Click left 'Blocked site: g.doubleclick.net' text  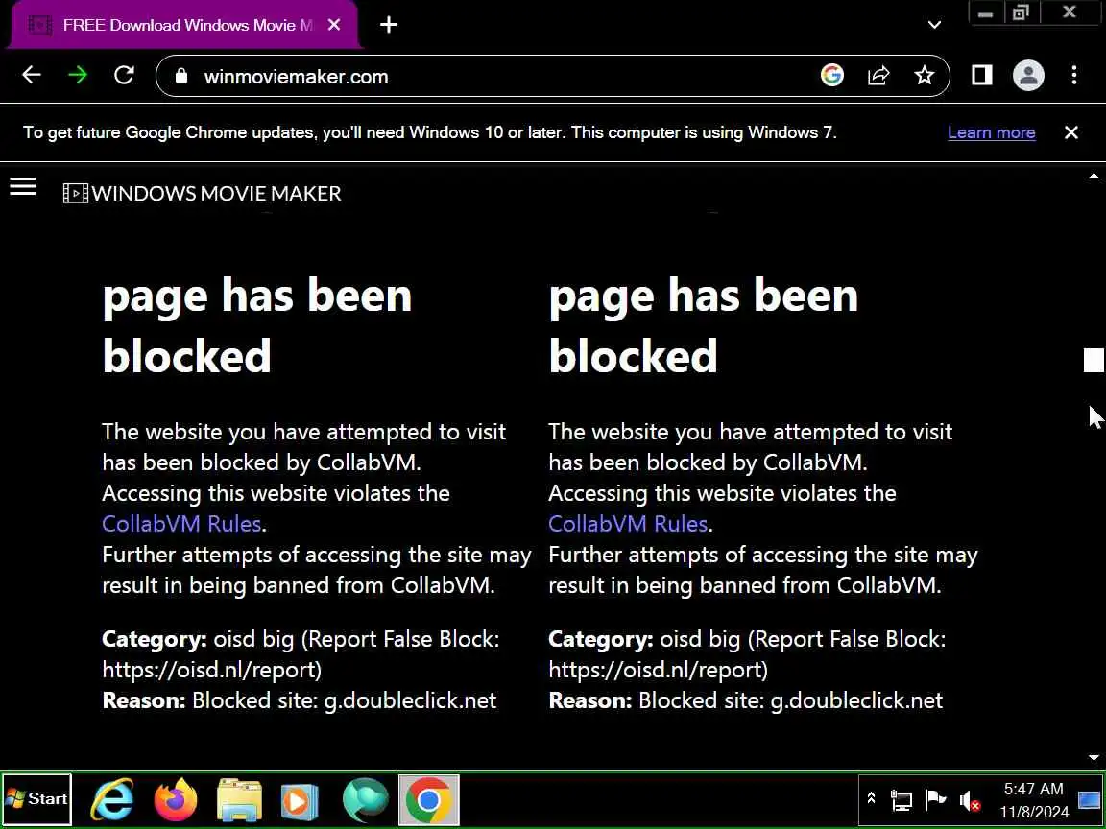point(345,700)
